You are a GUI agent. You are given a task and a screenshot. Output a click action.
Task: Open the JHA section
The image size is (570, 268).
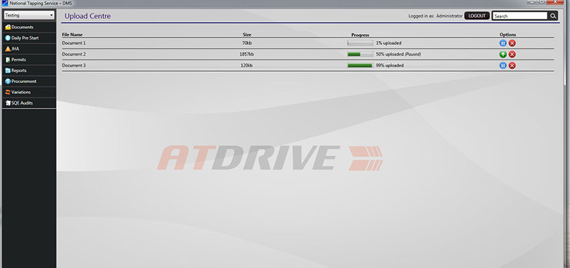[29, 49]
